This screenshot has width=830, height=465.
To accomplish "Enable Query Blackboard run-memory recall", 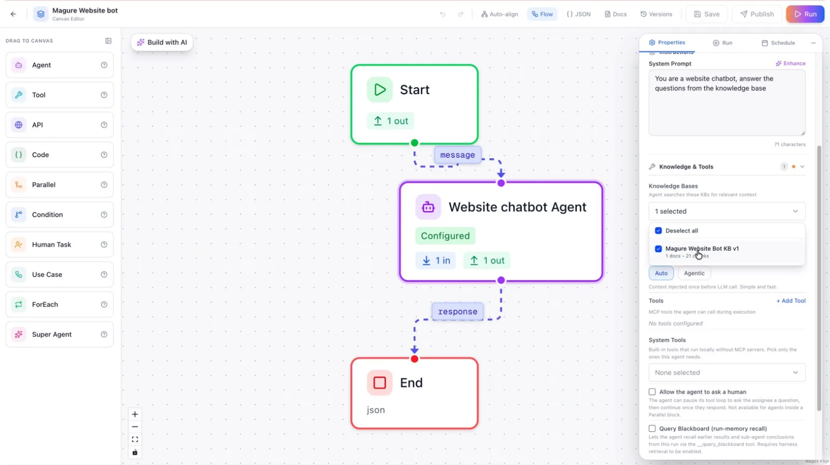I will pos(652,429).
